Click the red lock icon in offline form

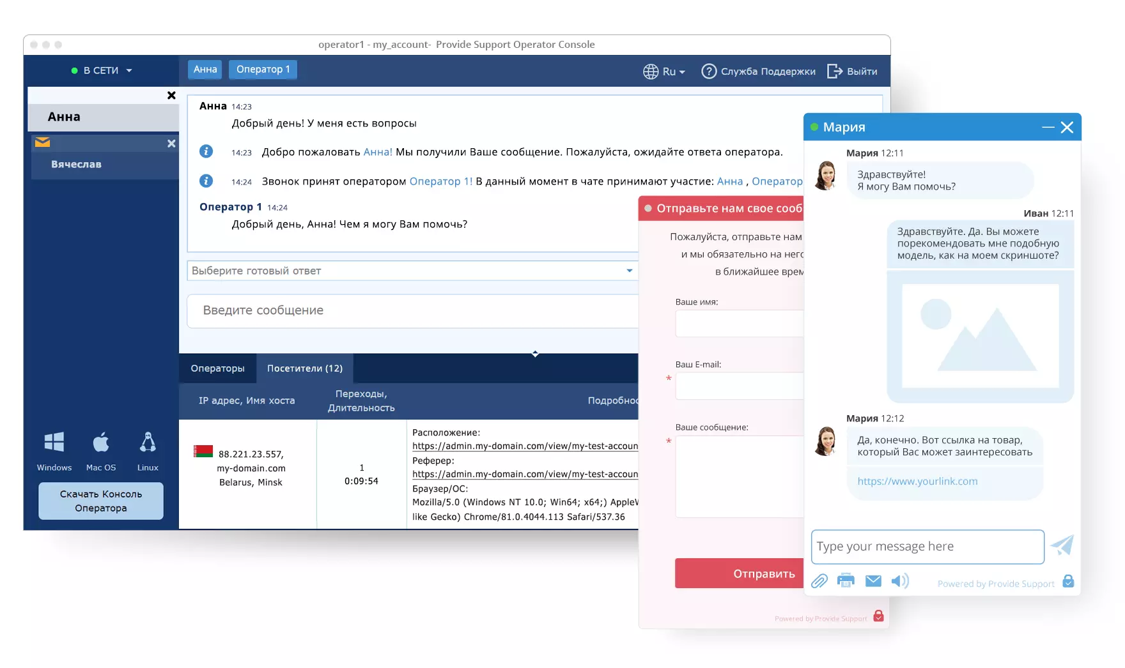878,616
